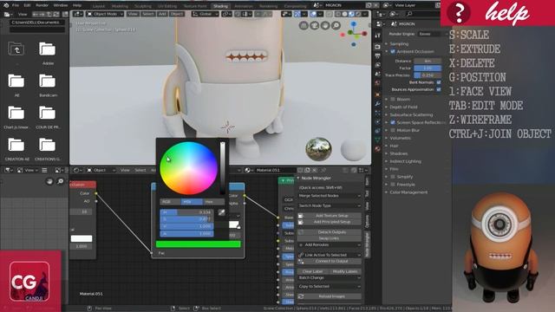Switch to the Shading workspace tab
This screenshot has width=555, height=312.
click(220, 6)
